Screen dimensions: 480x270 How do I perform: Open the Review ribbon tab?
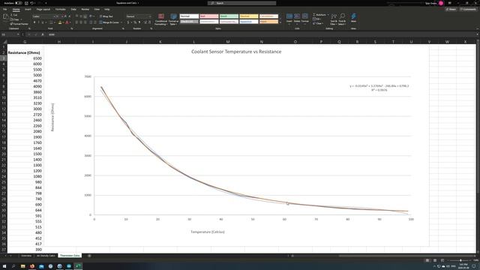85,10
